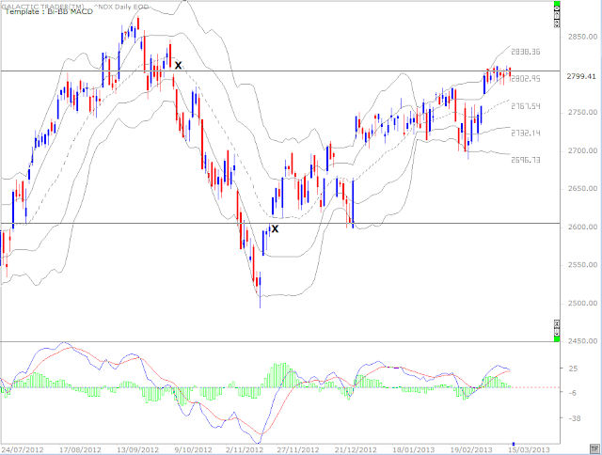Click the 19/02/2013 date label
The width and height of the screenshot is (602, 455).
(x=471, y=449)
